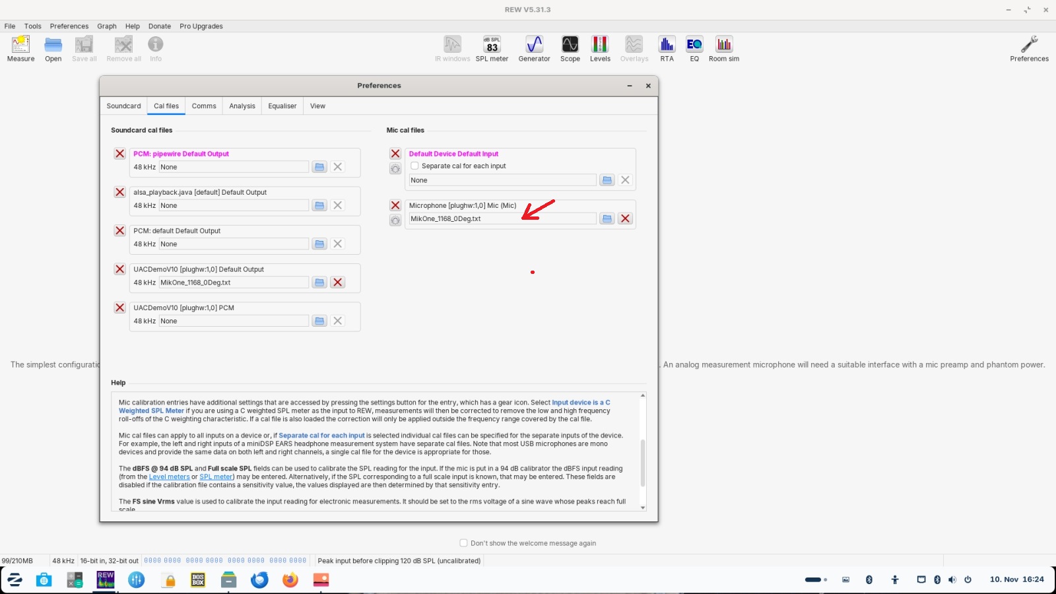This screenshot has width=1056, height=594.
Task: Click the Measure toolbar icon
Action: (20, 49)
